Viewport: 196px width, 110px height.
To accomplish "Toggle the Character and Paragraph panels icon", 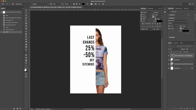I will click(x=92, y=4).
